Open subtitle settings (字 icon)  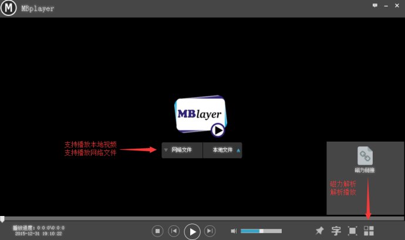pyautogui.click(x=336, y=231)
